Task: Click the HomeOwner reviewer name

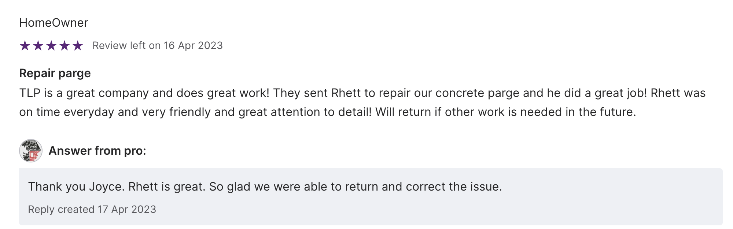Action: (x=54, y=23)
